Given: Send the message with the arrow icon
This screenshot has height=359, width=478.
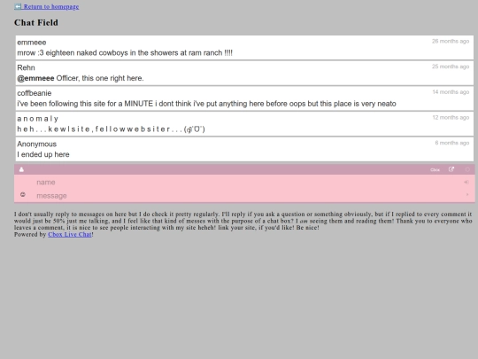Looking at the screenshot, I should pyautogui.click(x=467, y=194).
